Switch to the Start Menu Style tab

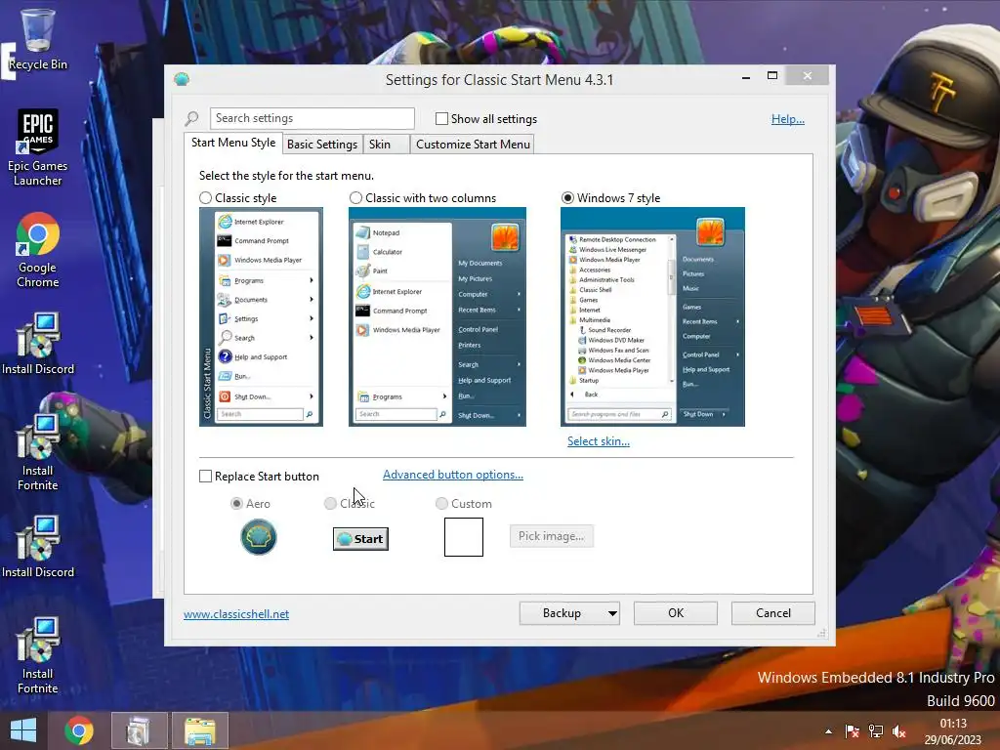tap(233, 143)
